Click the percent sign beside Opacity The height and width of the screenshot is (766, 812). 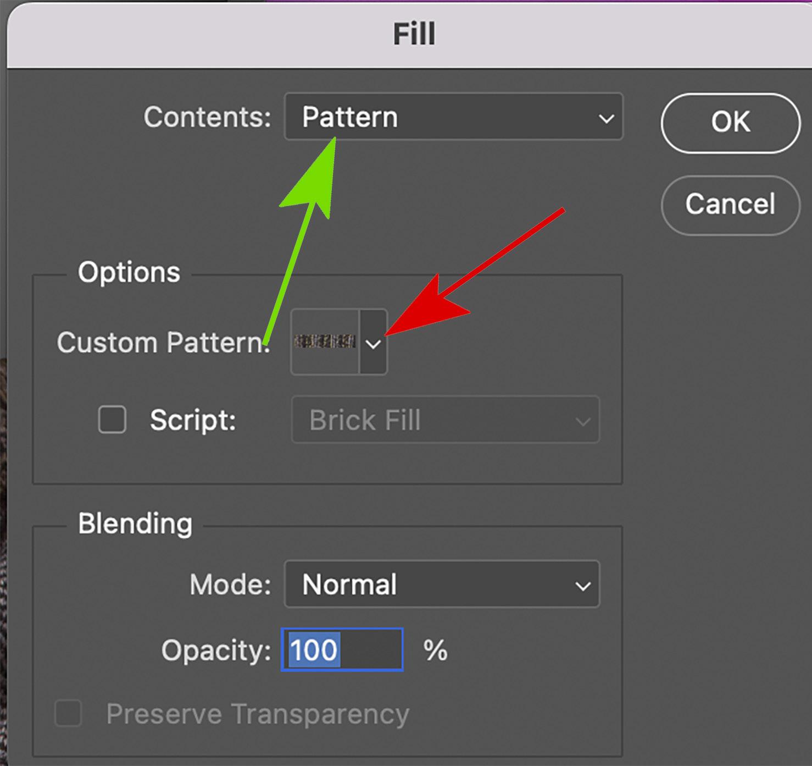coord(435,650)
